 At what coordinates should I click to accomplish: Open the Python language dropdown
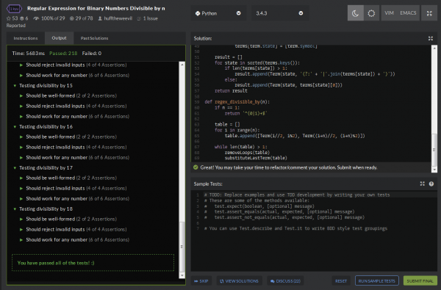218,13
